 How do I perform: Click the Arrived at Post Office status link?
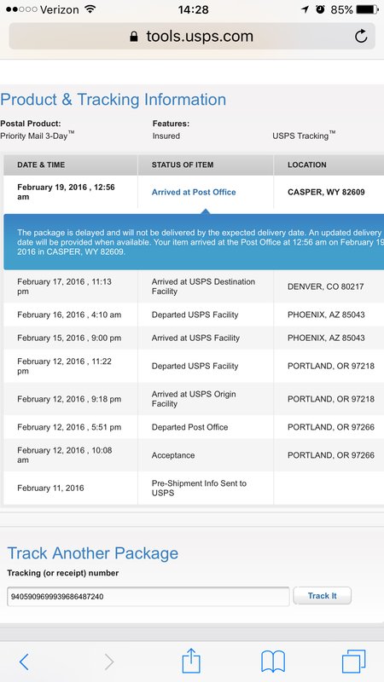click(194, 193)
